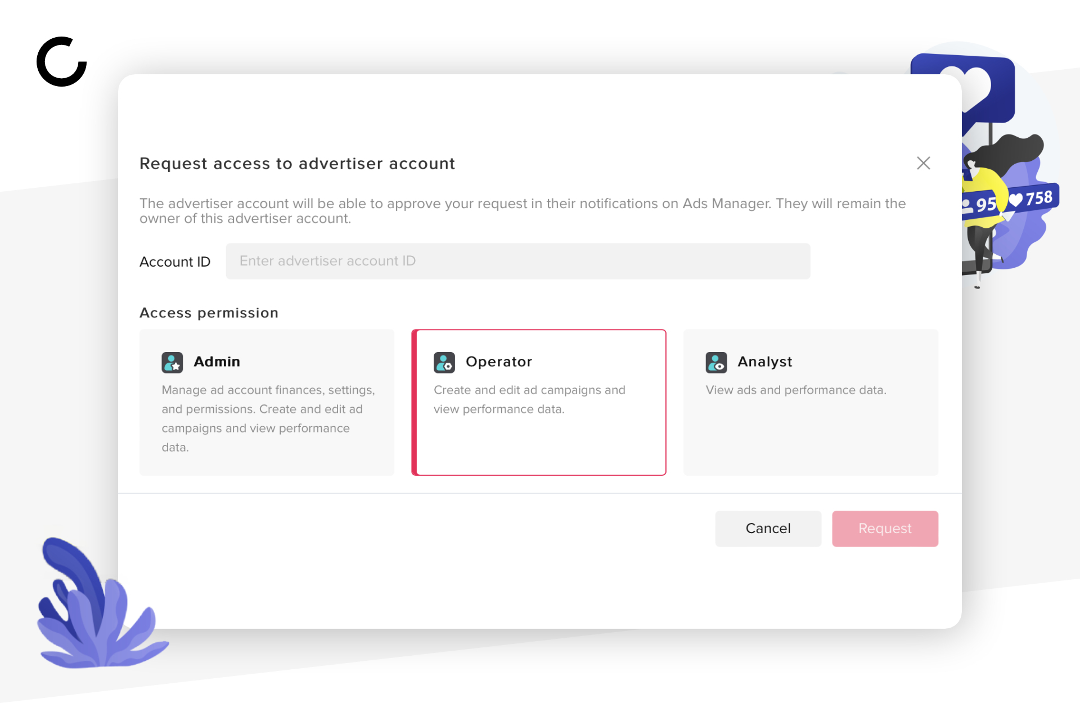Click the Analyst role icon
The width and height of the screenshot is (1080, 703).
point(716,362)
